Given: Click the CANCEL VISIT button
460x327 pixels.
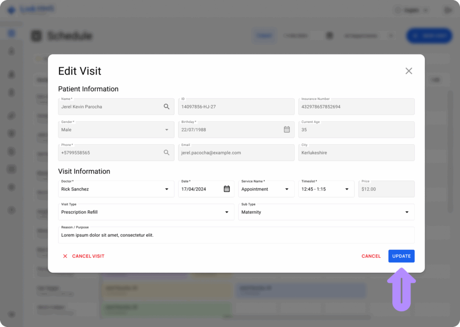Looking at the screenshot, I should tap(84, 256).
